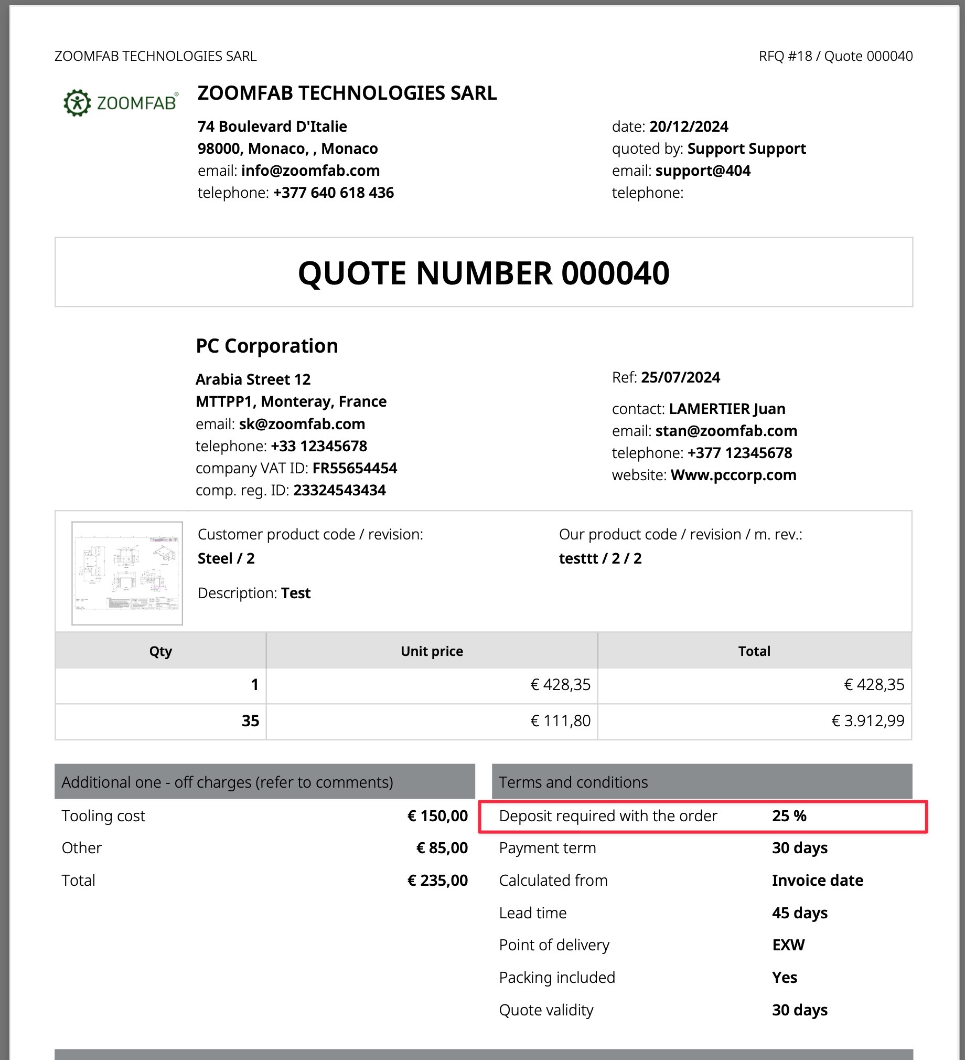This screenshot has height=1060, width=965.
Task: Open the technical drawing thumbnail
Action: tap(127, 573)
